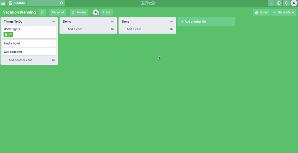Open the Butler automation button
298x153 pixels.
[261, 12]
